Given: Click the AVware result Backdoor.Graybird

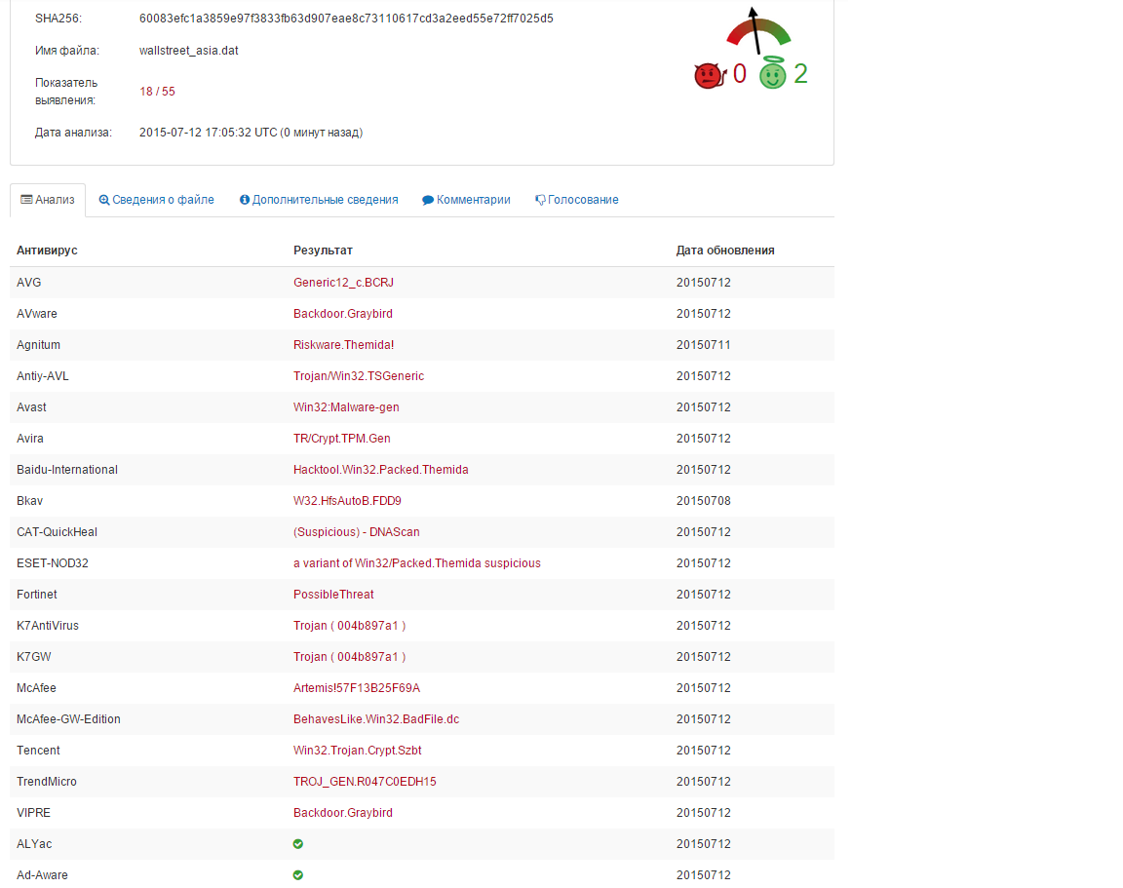Looking at the screenshot, I should (343, 314).
